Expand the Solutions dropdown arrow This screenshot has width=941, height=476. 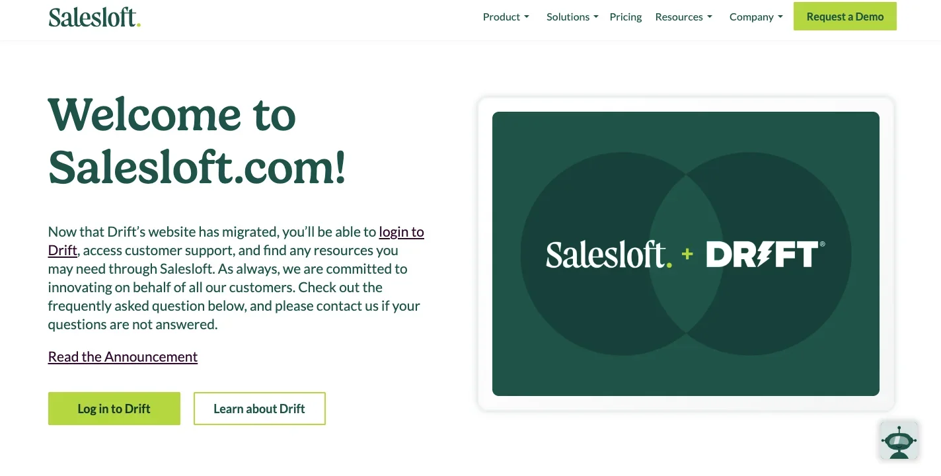pos(595,17)
